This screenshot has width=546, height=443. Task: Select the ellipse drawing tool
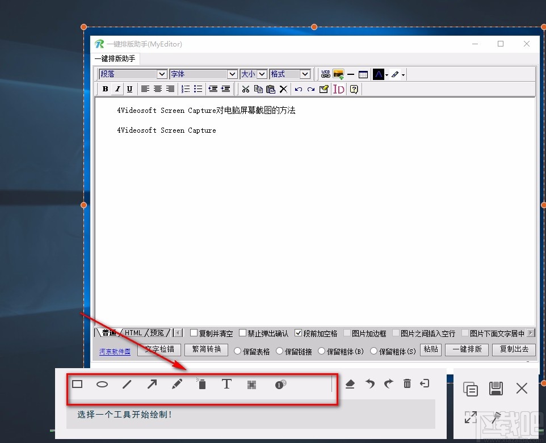(x=102, y=384)
